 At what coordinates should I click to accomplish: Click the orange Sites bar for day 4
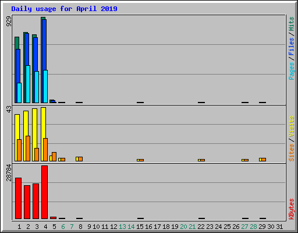click(45, 150)
